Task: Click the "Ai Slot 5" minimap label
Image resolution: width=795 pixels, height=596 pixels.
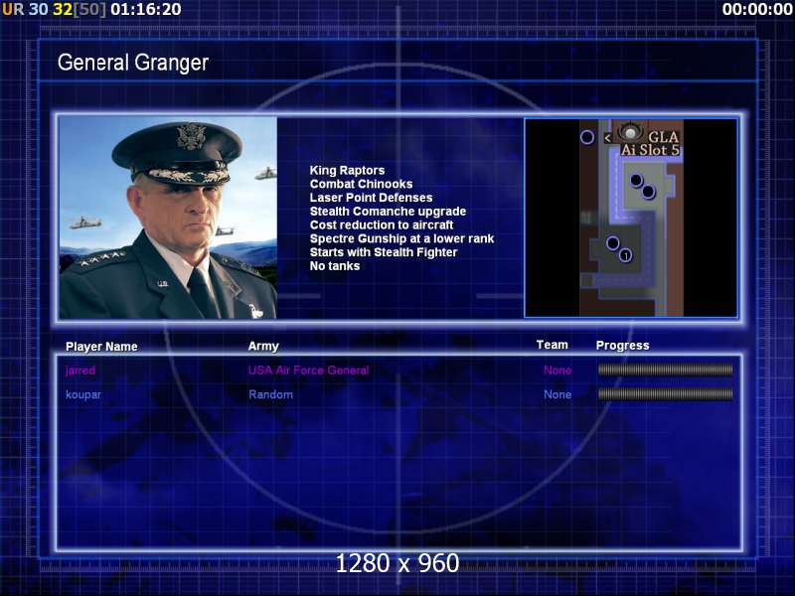Action: tap(650, 150)
